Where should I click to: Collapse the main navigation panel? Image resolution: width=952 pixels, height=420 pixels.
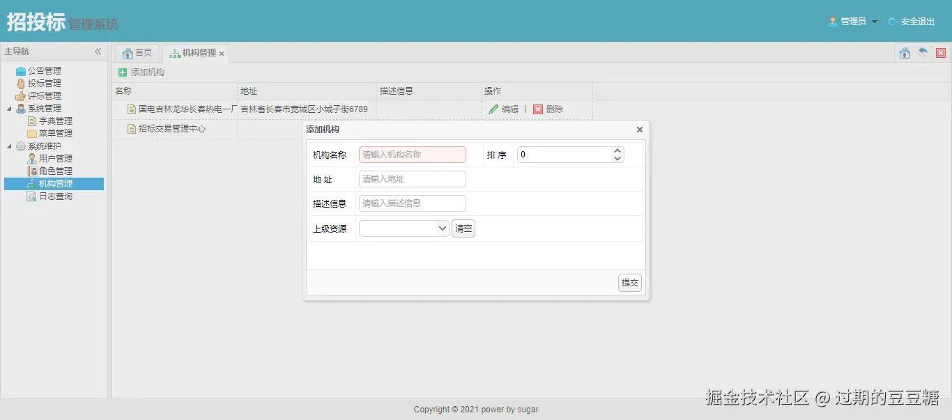point(98,52)
